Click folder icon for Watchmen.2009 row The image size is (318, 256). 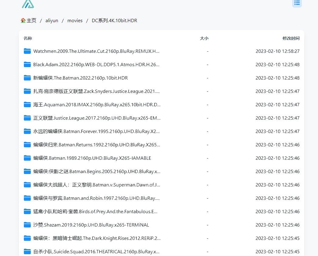tap(27, 51)
